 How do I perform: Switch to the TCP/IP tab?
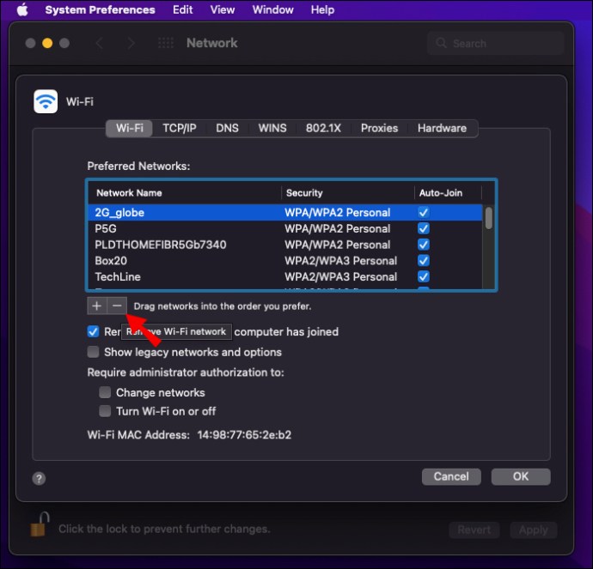(180, 129)
